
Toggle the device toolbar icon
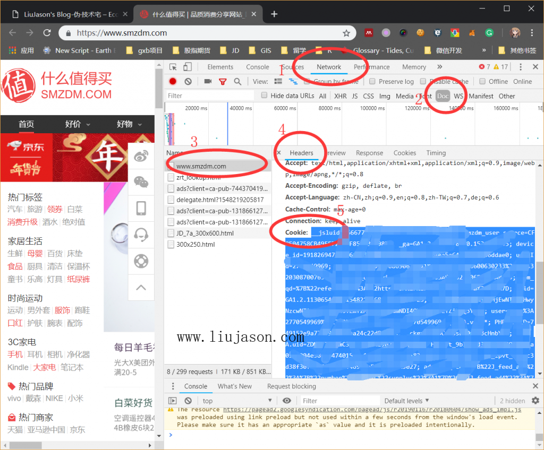pos(188,67)
